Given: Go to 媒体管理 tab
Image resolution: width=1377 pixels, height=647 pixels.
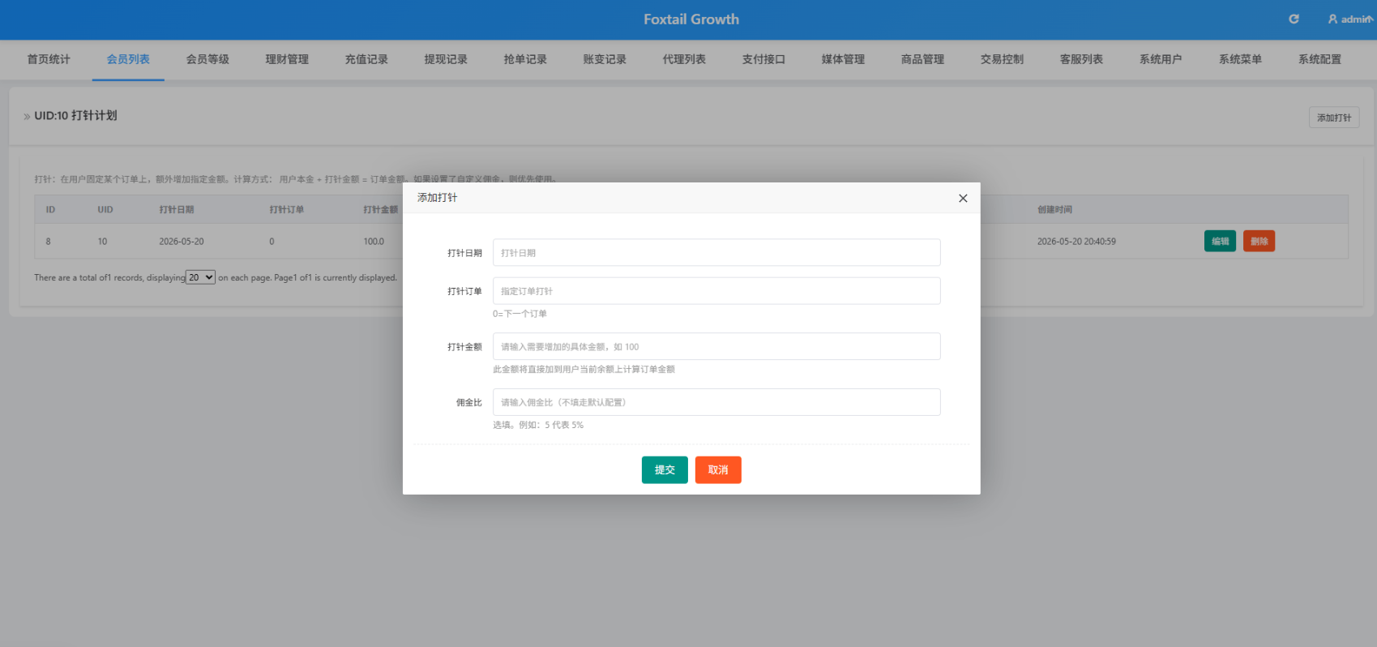Looking at the screenshot, I should pos(843,59).
